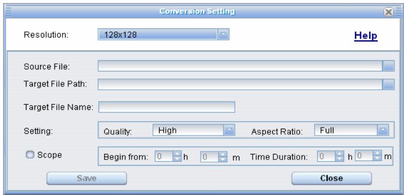Click the Begin from minutes field
The image size is (404, 195).
(209, 156)
